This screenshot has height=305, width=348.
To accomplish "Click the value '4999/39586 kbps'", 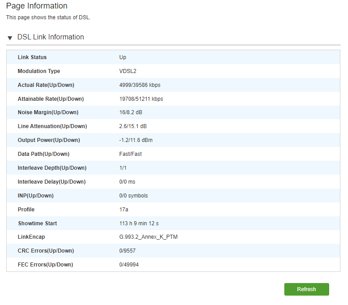I will click(x=139, y=85).
